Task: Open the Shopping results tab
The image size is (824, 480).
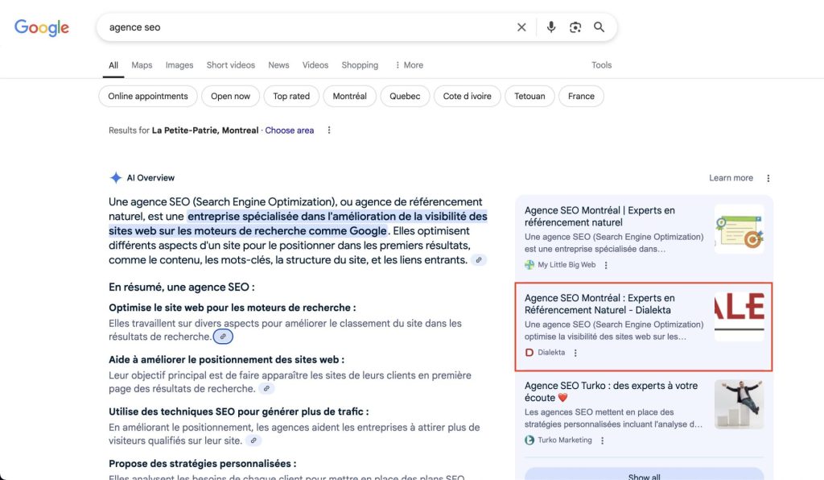Action: click(359, 64)
